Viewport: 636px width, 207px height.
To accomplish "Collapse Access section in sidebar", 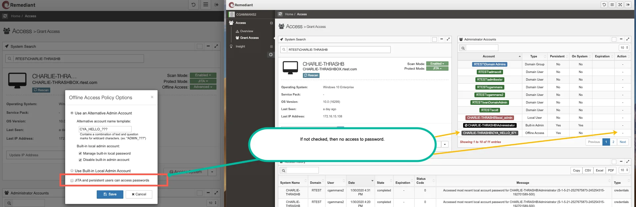I will pyautogui.click(x=271, y=23).
